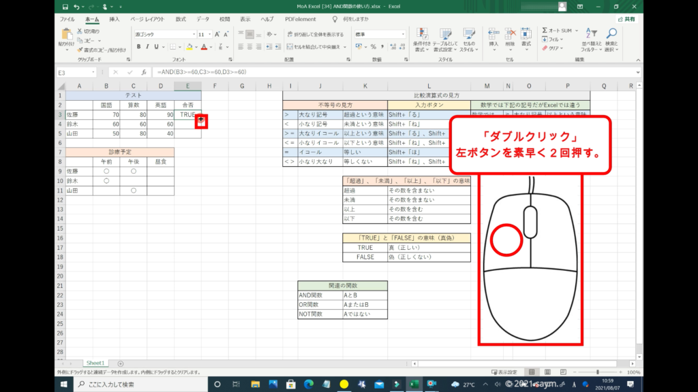Switch to the 挿入 (Insert) ribbon tab
Screen dimensions: 698x392
tap(115, 20)
